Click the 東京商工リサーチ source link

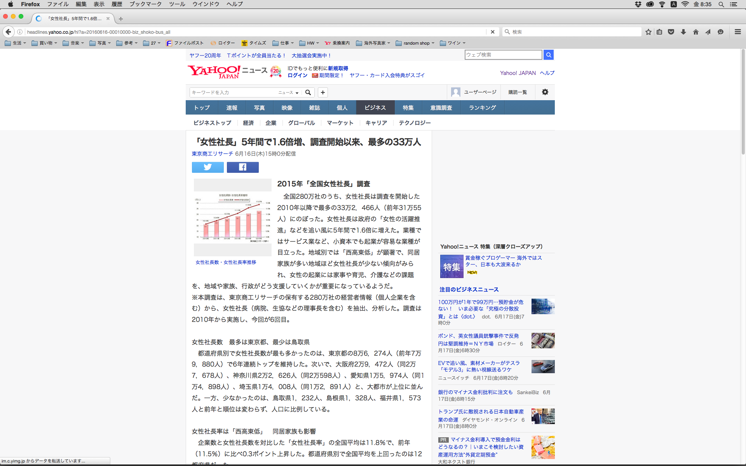point(212,154)
